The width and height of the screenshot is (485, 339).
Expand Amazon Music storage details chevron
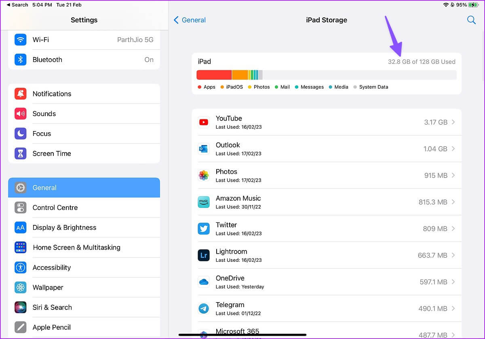tap(453, 202)
